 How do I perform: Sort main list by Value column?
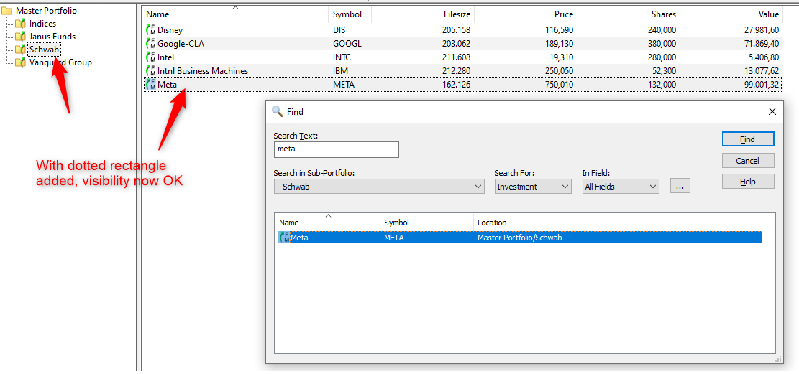(731, 14)
